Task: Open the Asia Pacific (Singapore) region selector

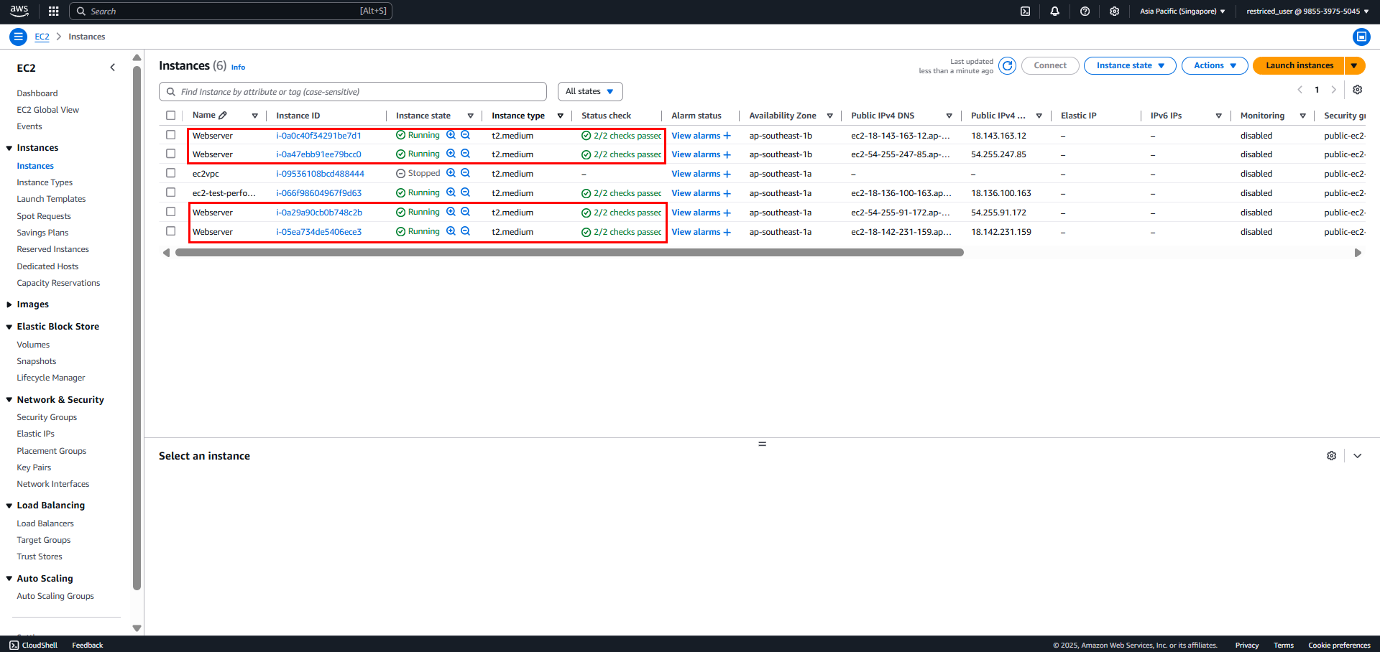Action: 1182,11
